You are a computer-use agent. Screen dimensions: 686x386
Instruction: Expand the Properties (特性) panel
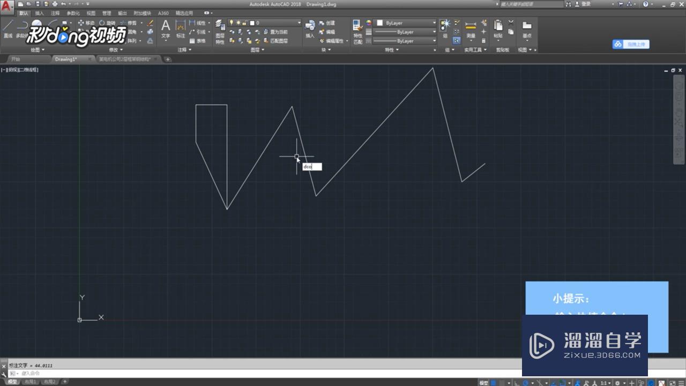(x=392, y=50)
